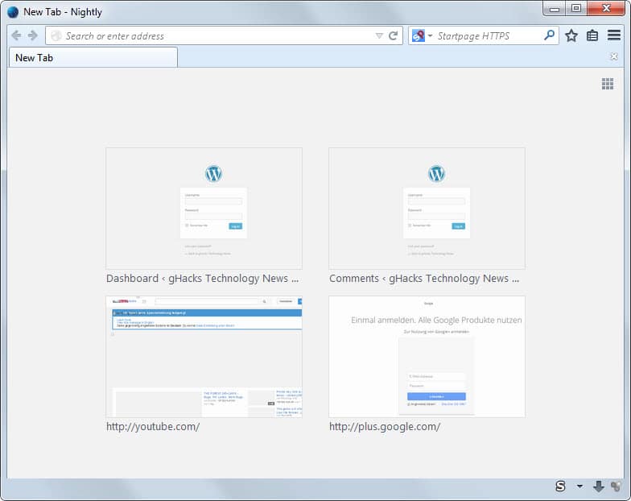Open the dropdown arrow beside S icon
The height and width of the screenshot is (501, 631).
(x=579, y=487)
